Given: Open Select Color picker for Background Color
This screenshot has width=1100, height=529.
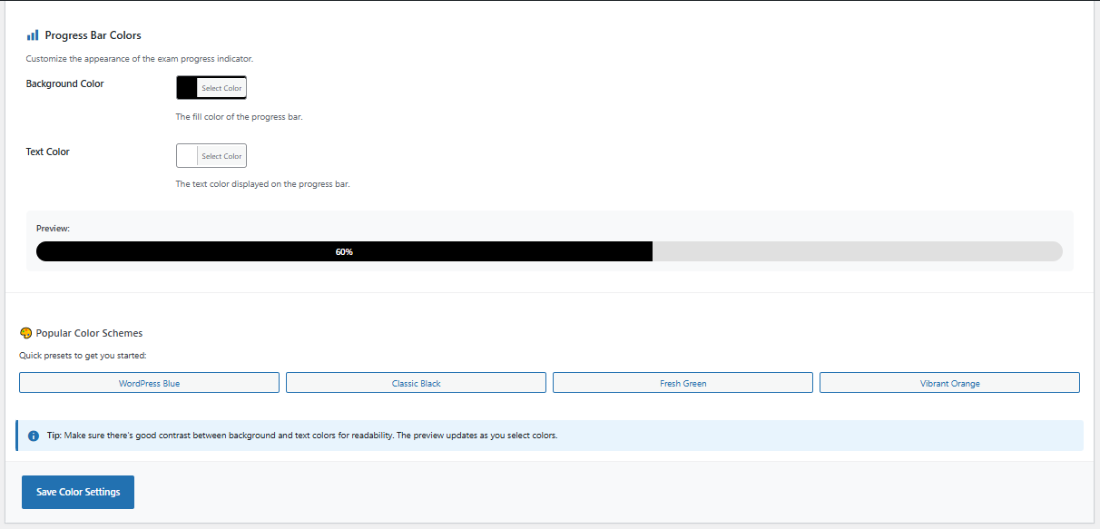Looking at the screenshot, I should click(x=221, y=88).
